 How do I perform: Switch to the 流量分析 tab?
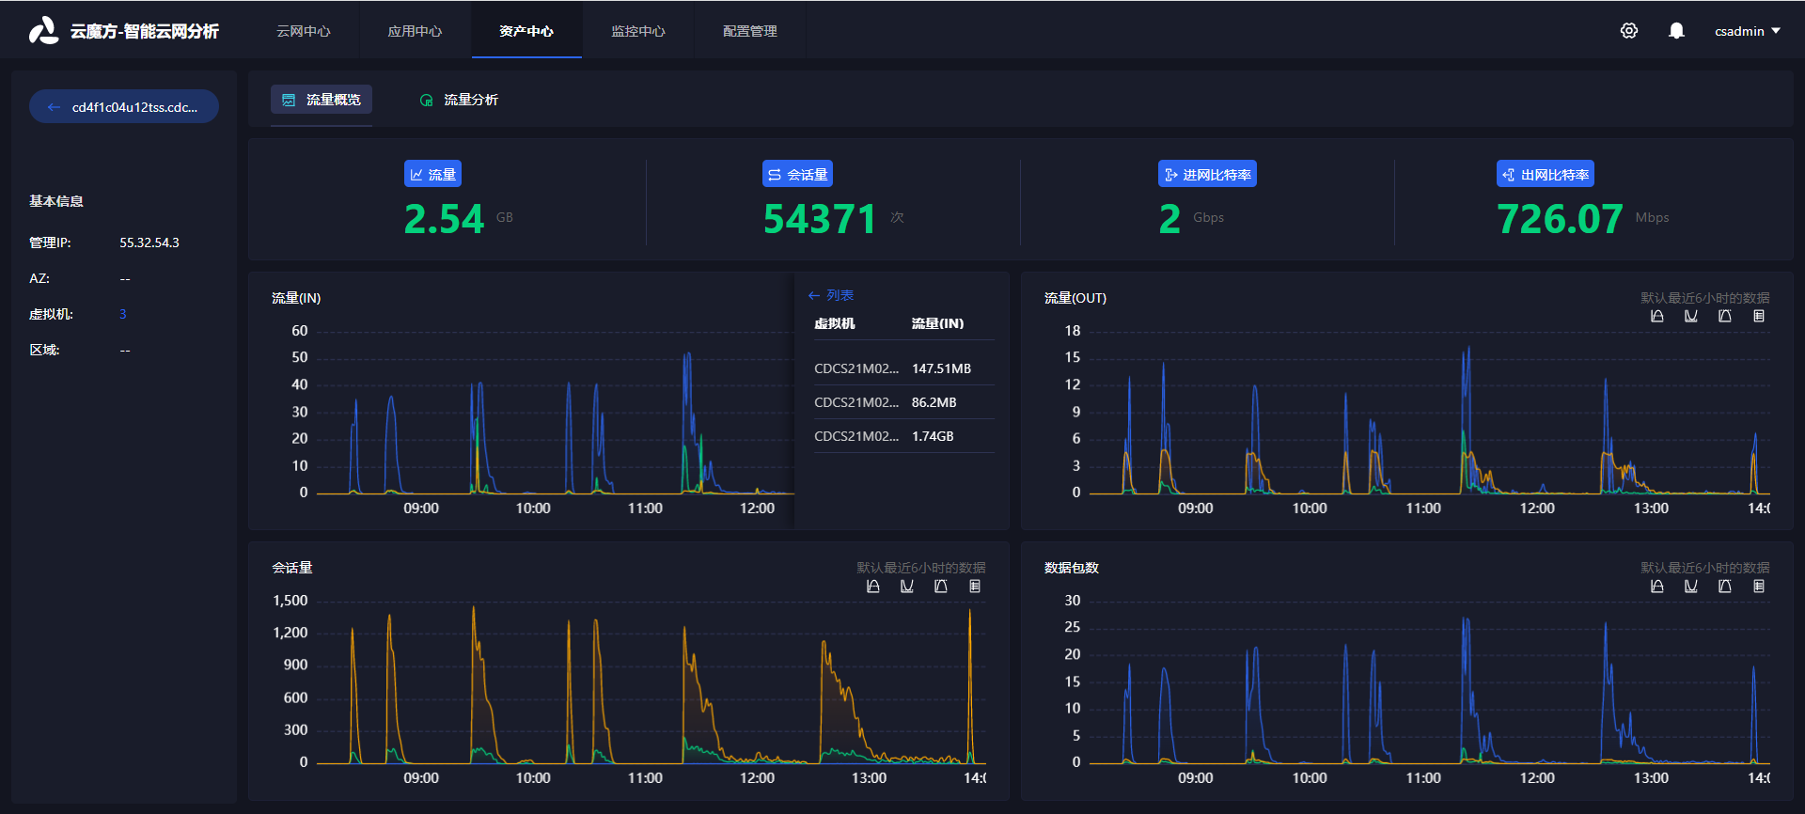(459, 100)
